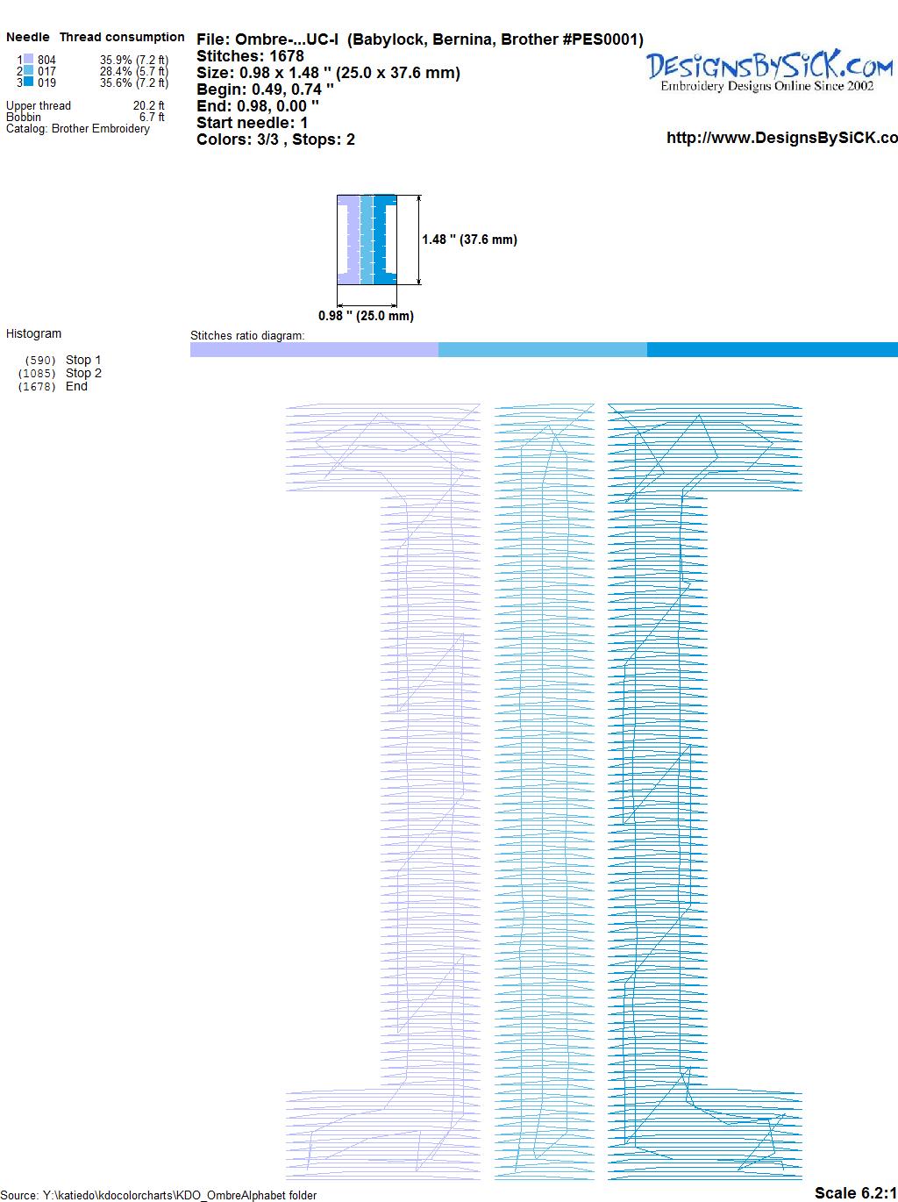Select the needle 2 swatch labeled 017

(x=28, y=71)
